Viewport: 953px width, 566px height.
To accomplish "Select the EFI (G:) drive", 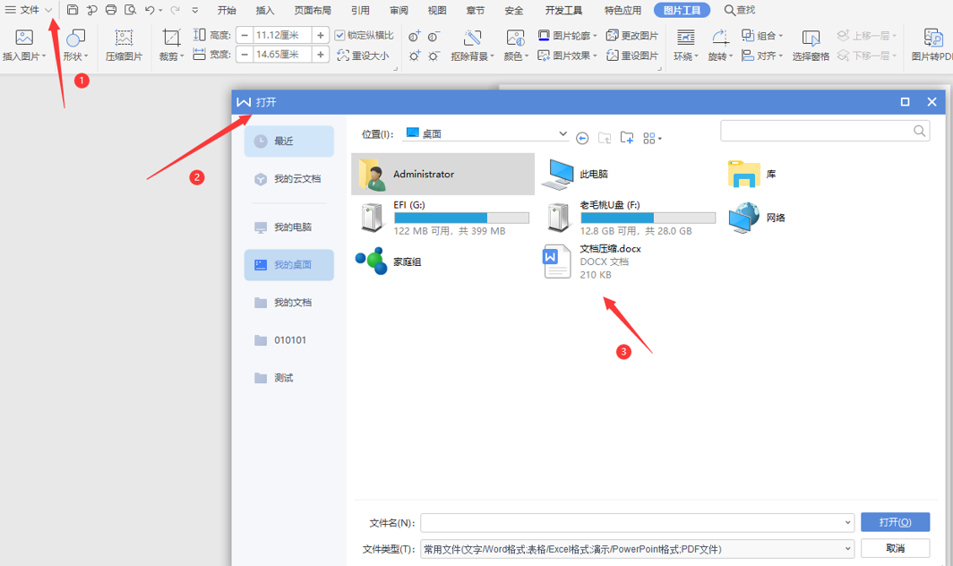I will (443, 218).
